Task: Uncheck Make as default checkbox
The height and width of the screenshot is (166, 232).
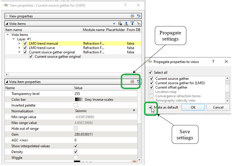Action: 151,107
